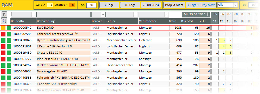Click the red status square for 1000232584
Image resolution: width=260 pixels, height=94 pixels.
(x=3, y=34)
